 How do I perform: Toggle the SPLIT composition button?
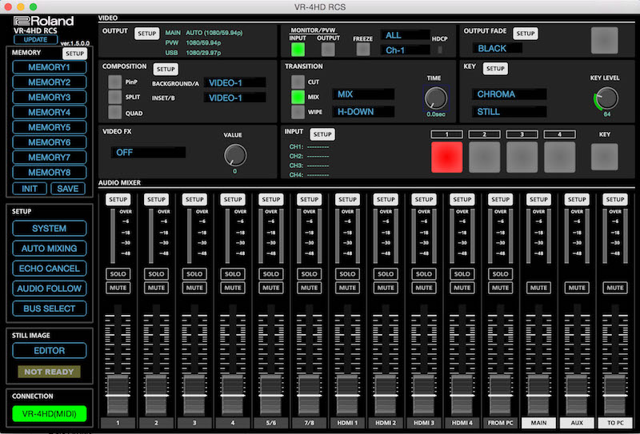114,97
